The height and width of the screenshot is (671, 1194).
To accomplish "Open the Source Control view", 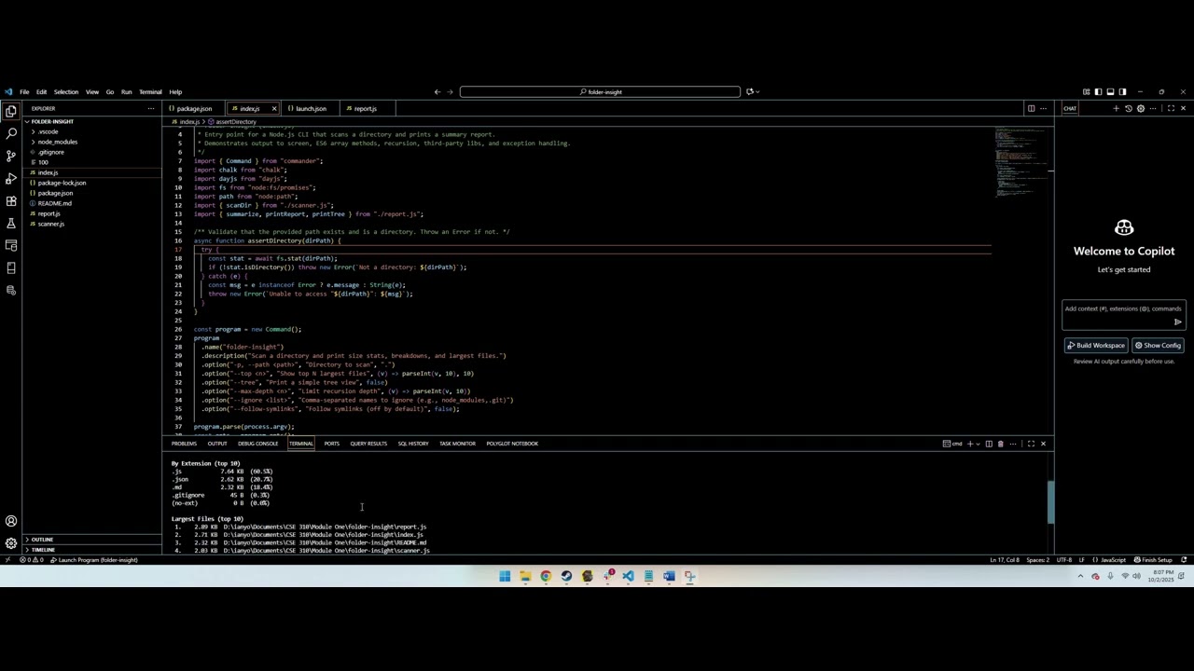I will tap(11, 156).
